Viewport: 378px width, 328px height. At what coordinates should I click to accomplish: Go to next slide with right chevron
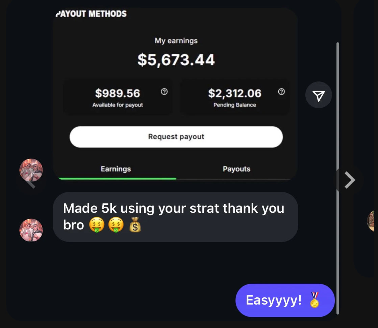[349, 180]
